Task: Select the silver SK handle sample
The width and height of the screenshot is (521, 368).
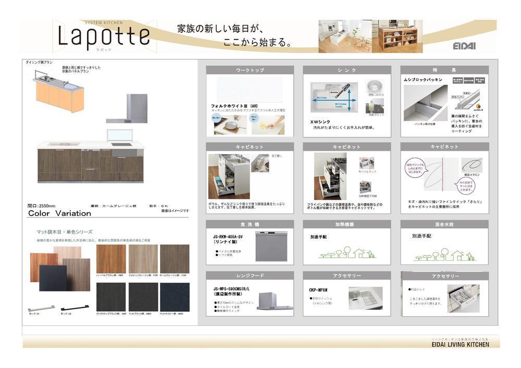Action: 41,308
